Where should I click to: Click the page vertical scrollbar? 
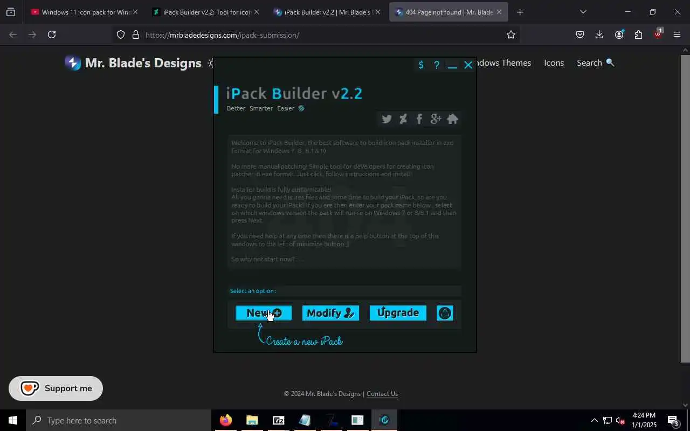tap(685, 207)
